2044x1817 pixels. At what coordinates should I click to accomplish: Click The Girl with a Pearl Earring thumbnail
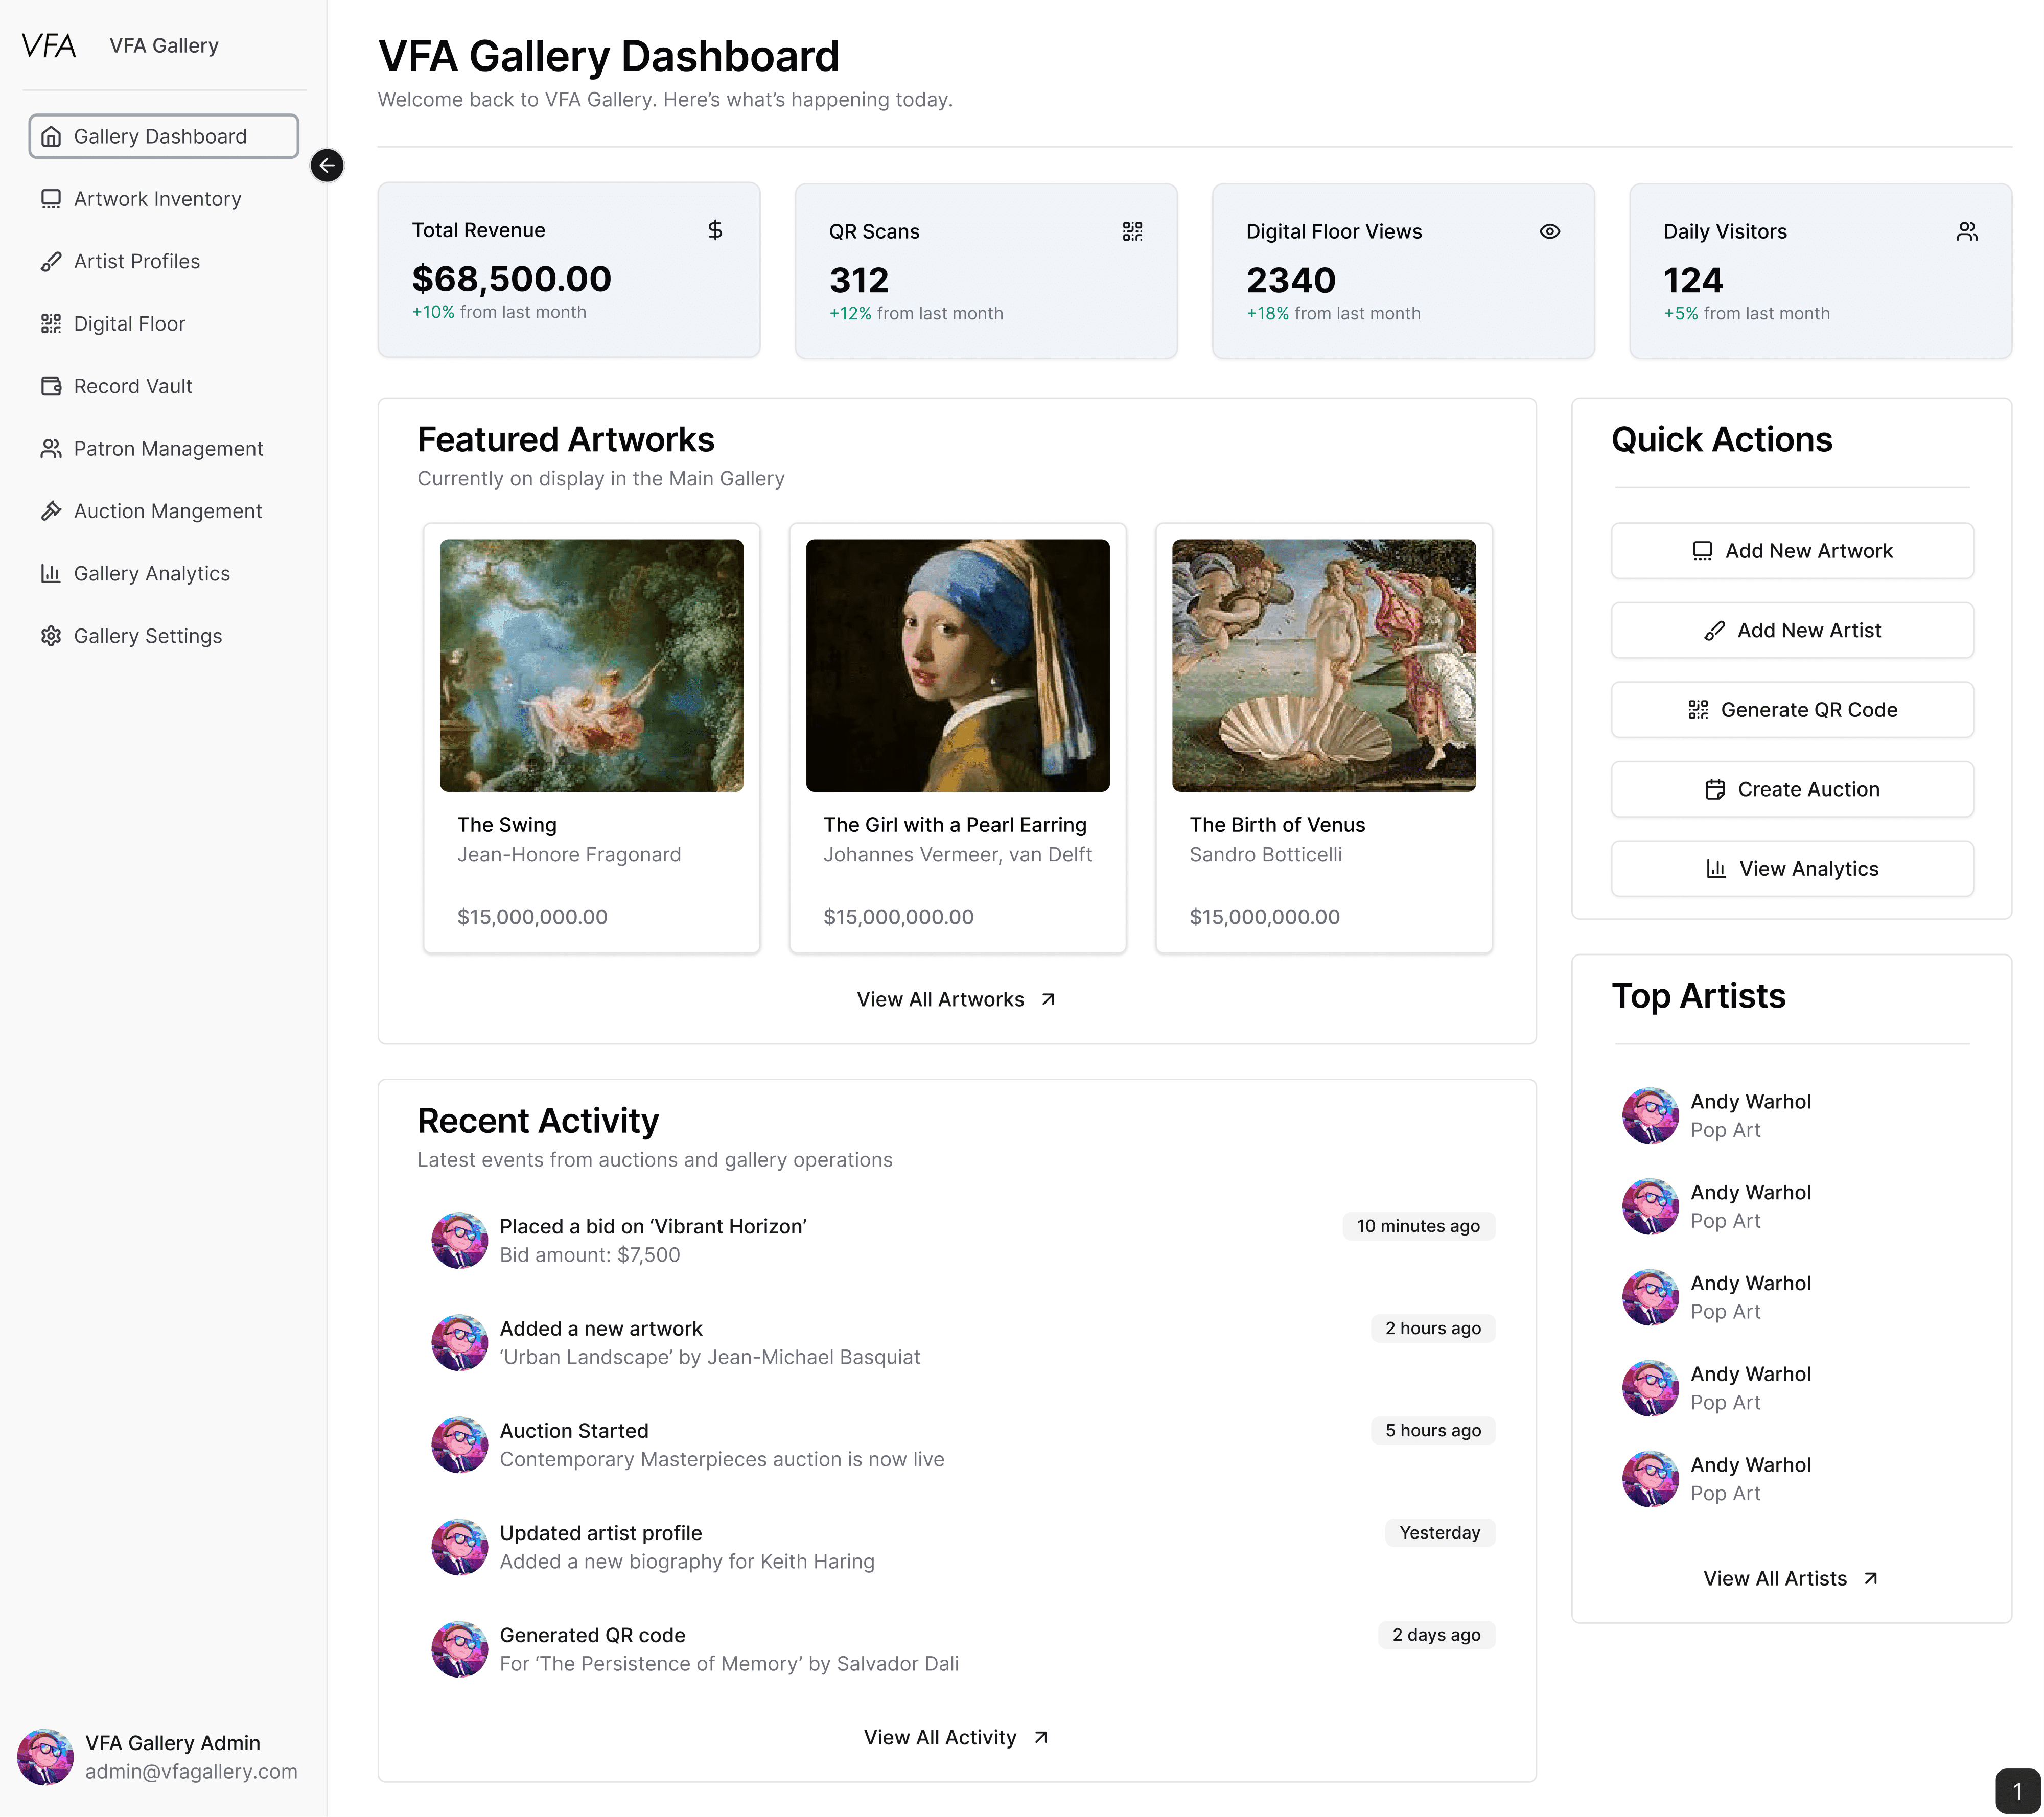[x=957, y=662]
